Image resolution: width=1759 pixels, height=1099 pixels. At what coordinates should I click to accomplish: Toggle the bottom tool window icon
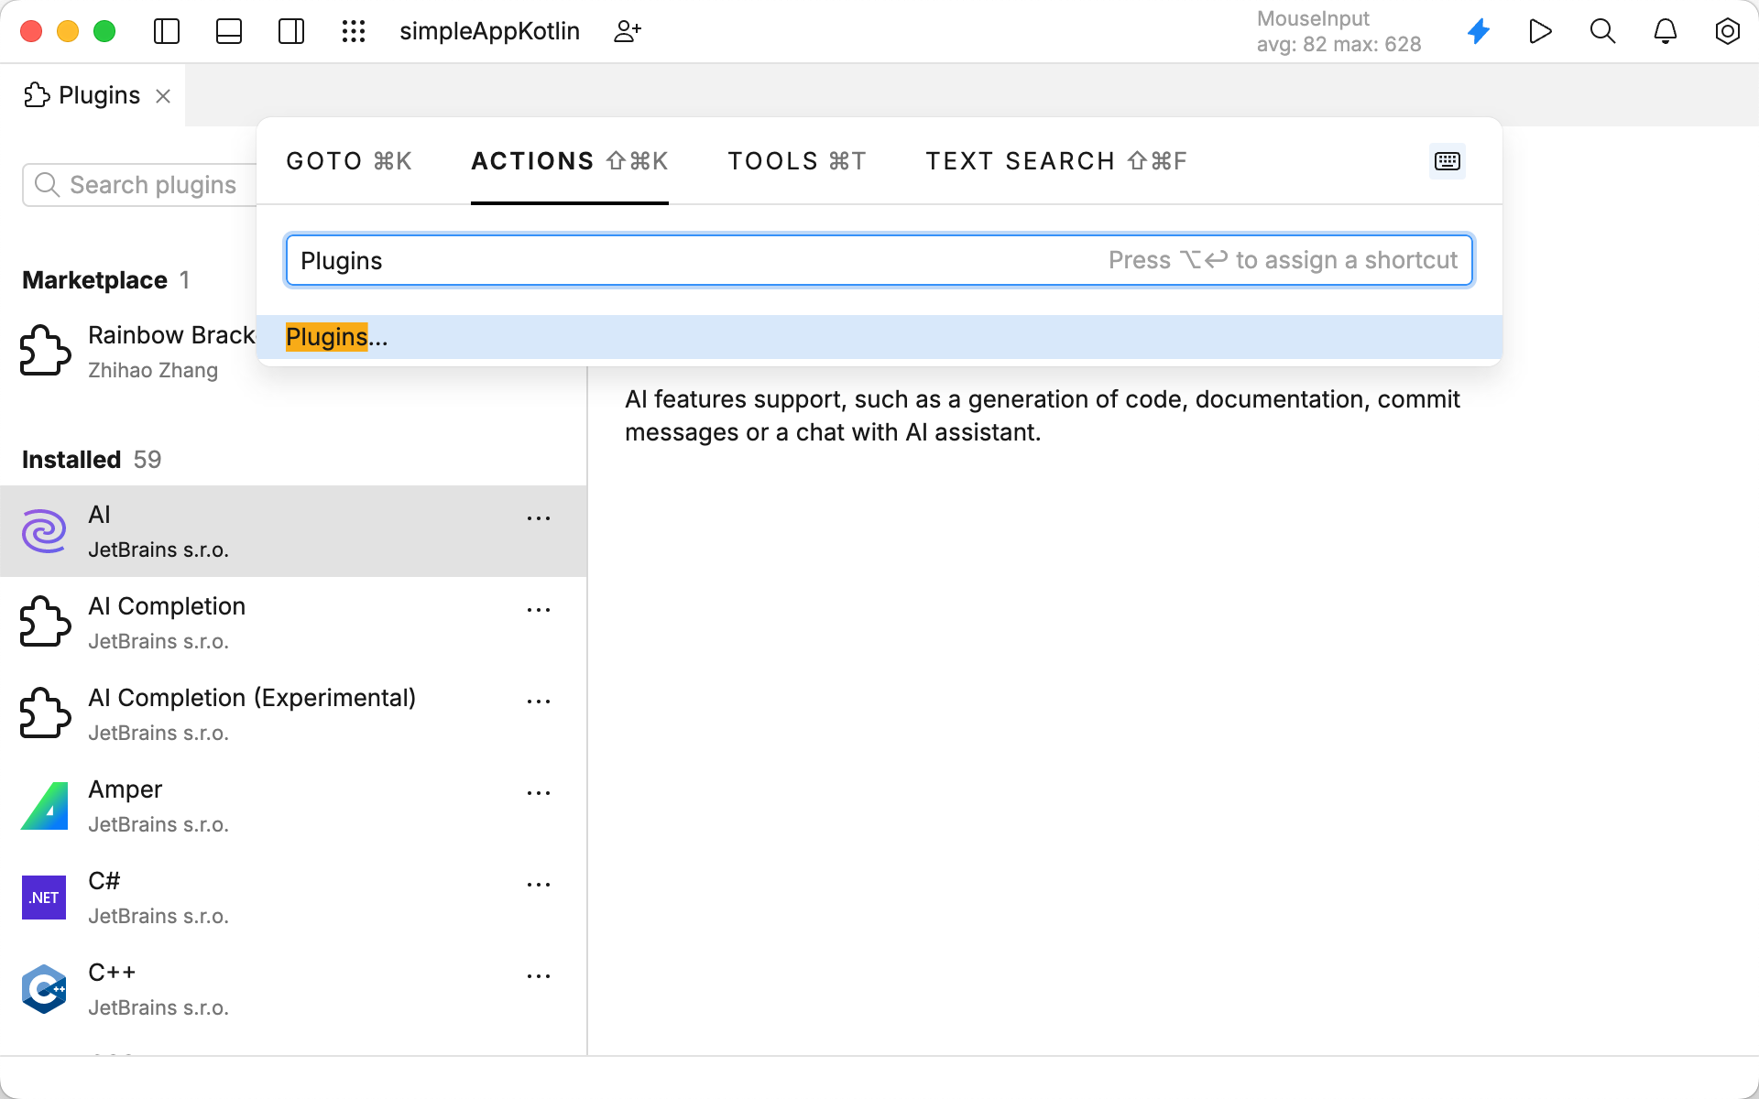click(x=228, y=30)
